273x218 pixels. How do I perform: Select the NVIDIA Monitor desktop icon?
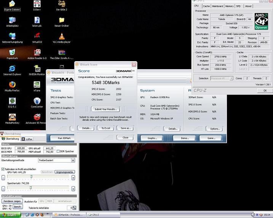coord(37,70)
